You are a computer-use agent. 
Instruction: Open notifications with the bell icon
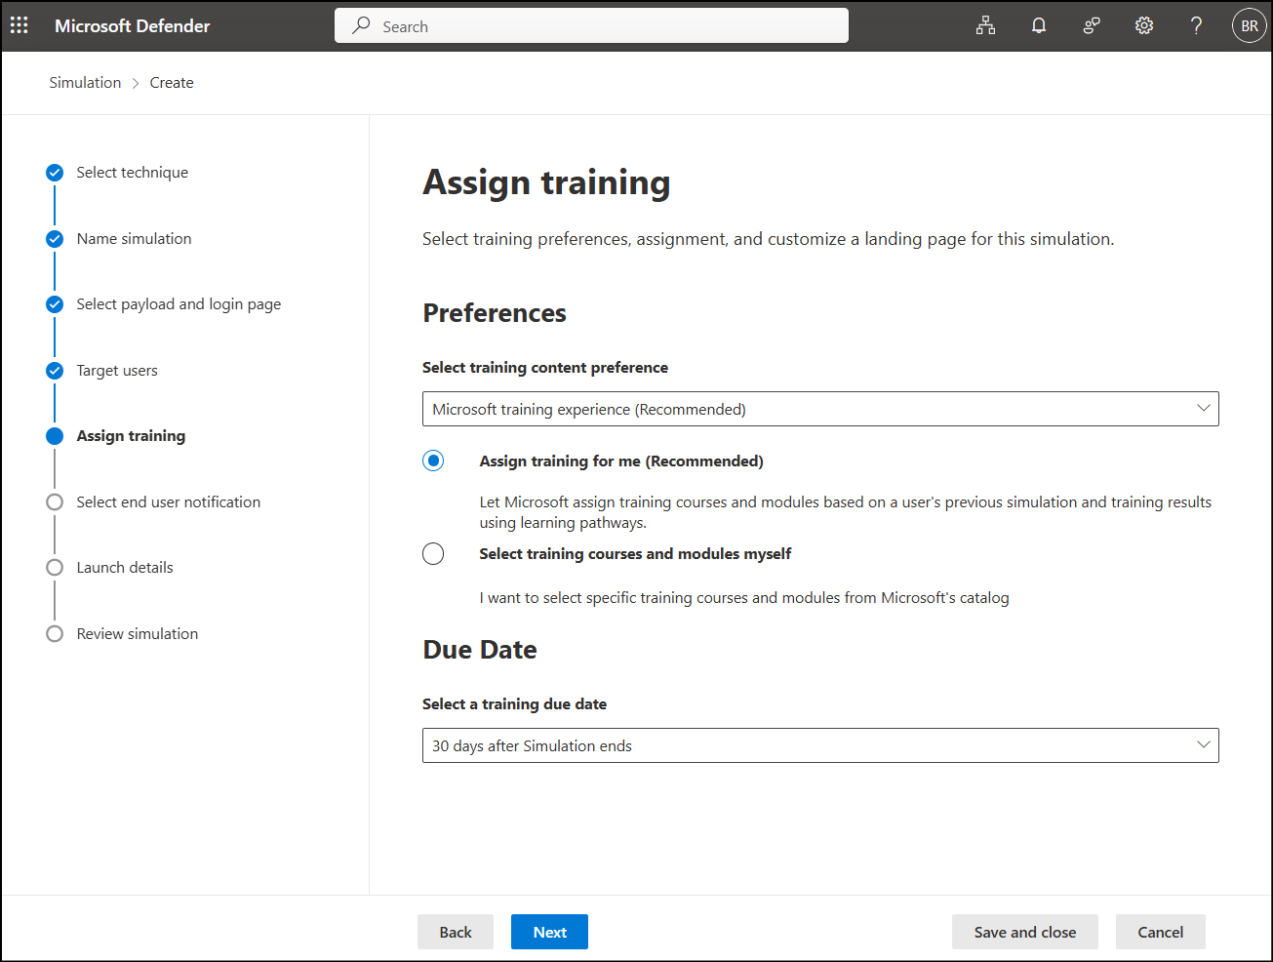(1038, 25)
